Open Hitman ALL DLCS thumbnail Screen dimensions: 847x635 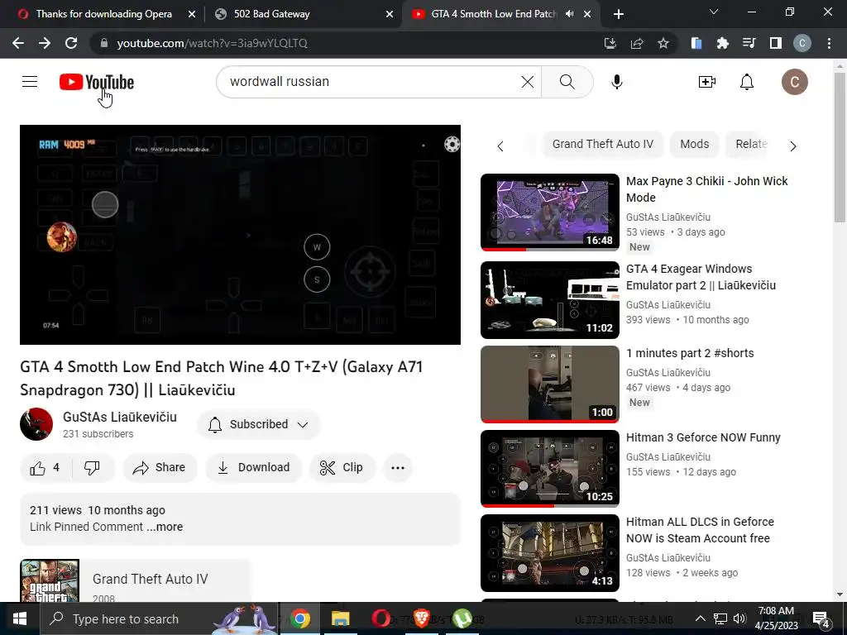(x=550, y=553)
